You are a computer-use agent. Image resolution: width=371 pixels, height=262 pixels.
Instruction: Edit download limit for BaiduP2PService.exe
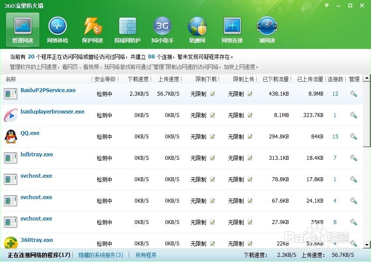click(213, 94)
